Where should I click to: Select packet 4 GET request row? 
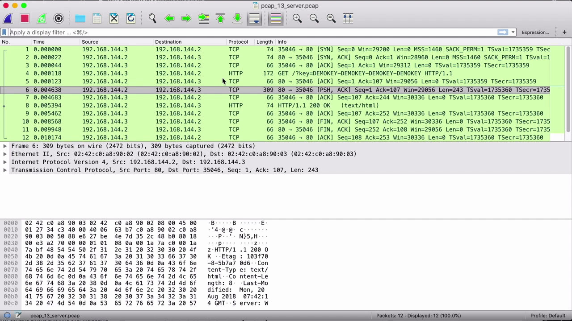[x=275, y=74]
